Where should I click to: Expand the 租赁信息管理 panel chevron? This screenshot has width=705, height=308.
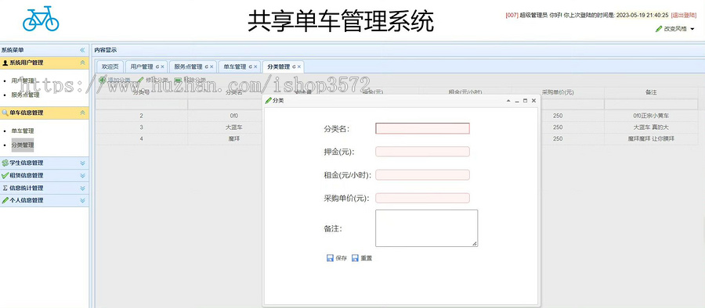coord(82,176)
